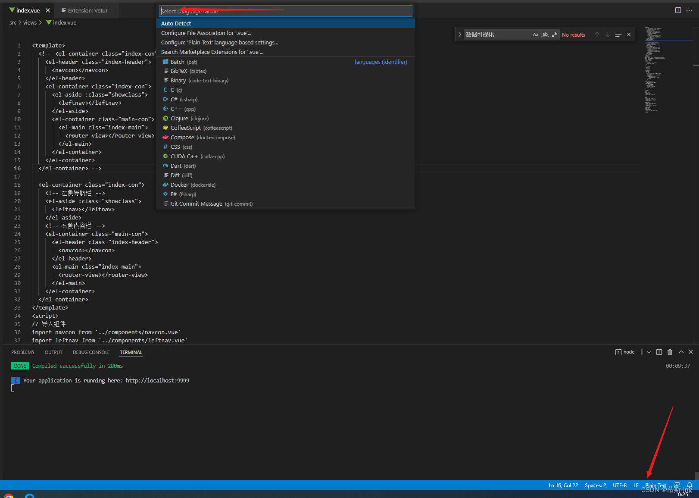The image size is (699, 498).
Task: Toggle Find in Selection
Action: (618, 34)
